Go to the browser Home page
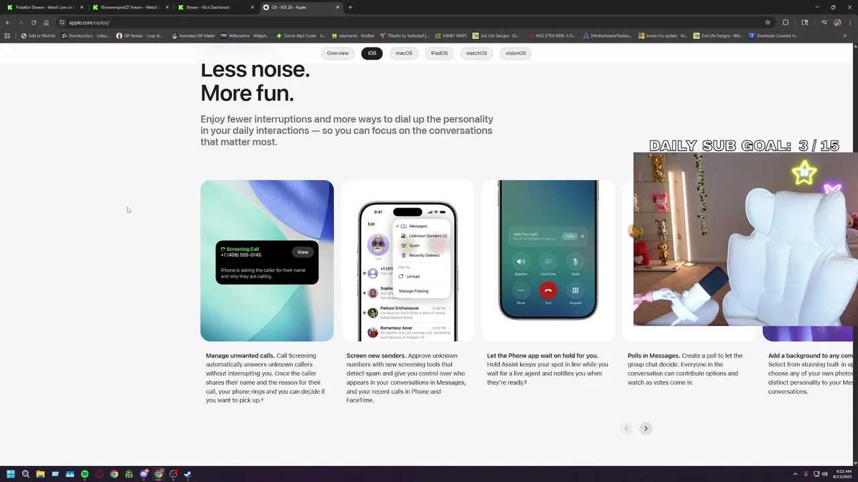858x482 pixels. click(x=46, y=22)
